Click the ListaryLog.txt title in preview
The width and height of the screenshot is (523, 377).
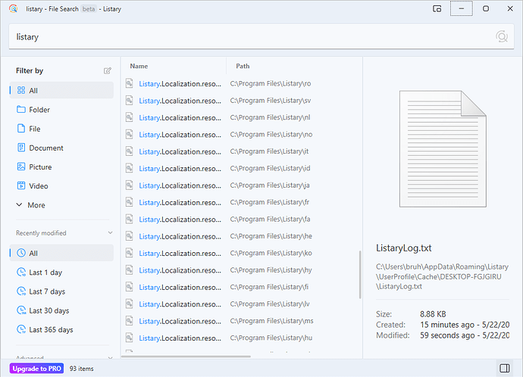click(x=403, y=248)
